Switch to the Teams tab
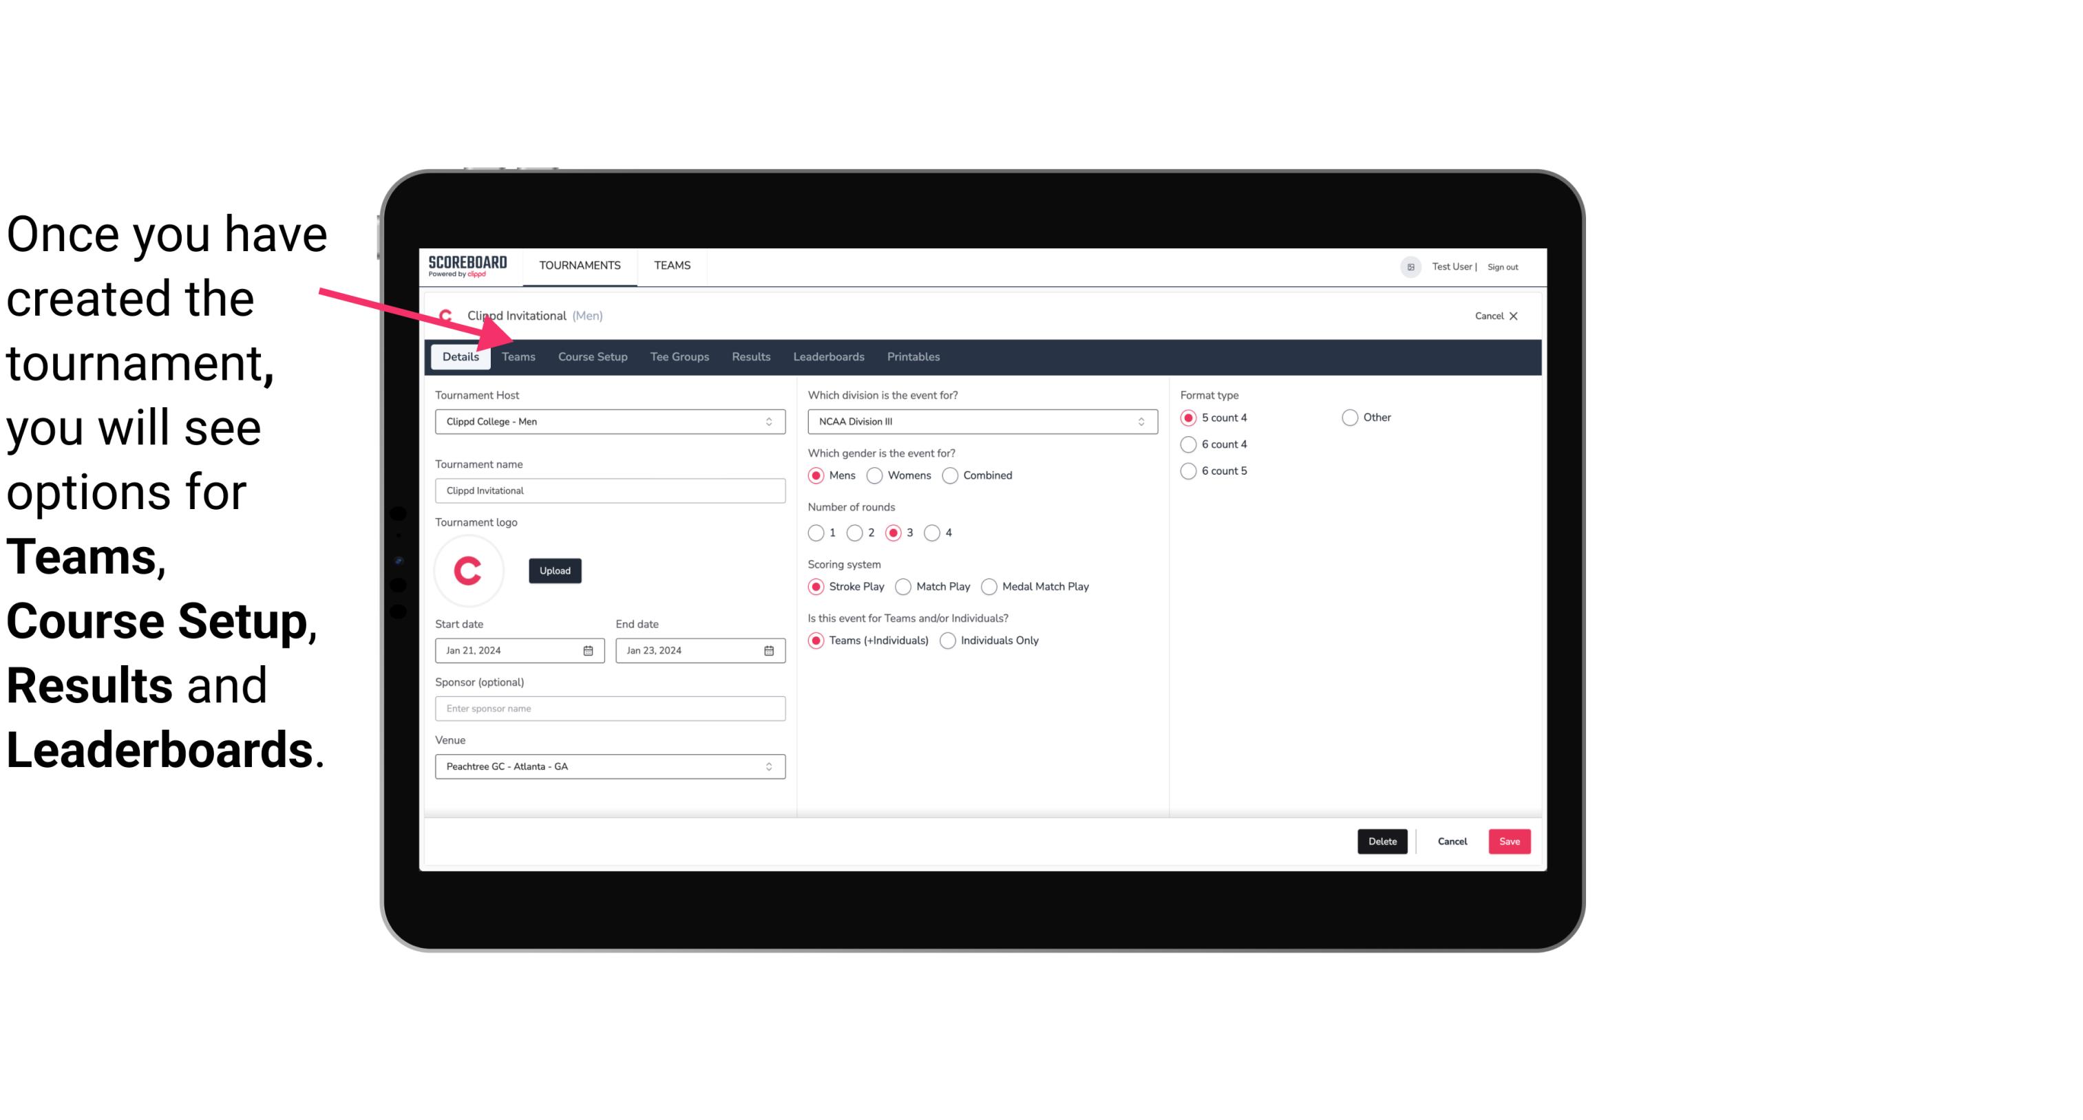This screenshot has width=2083, height=1120. 517,356
